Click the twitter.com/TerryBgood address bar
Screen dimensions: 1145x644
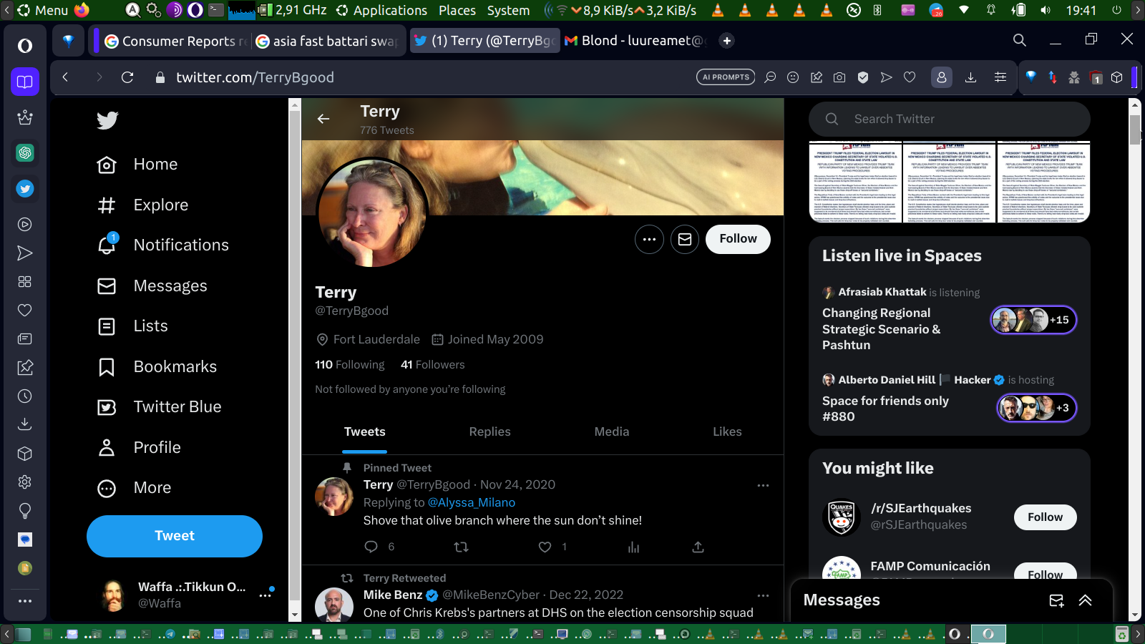click(x=255, y=77)
